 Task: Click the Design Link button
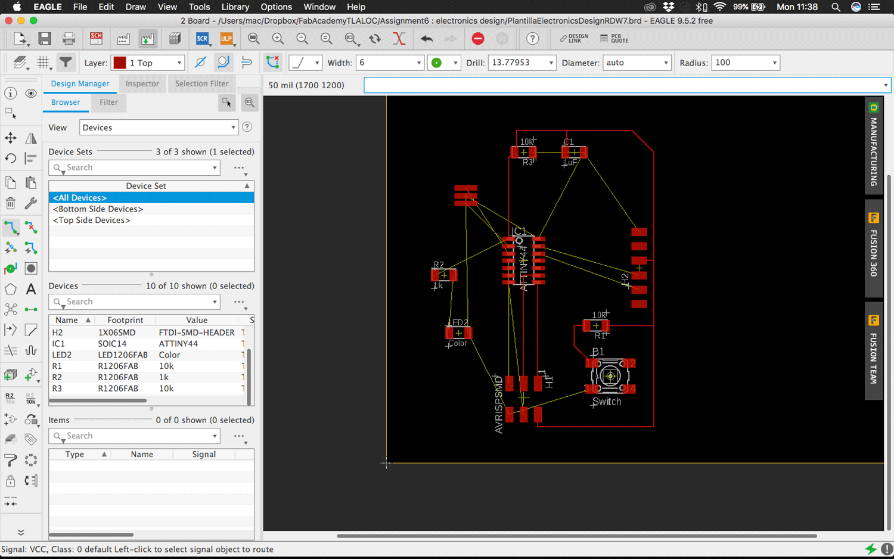[x=573, y=39]
